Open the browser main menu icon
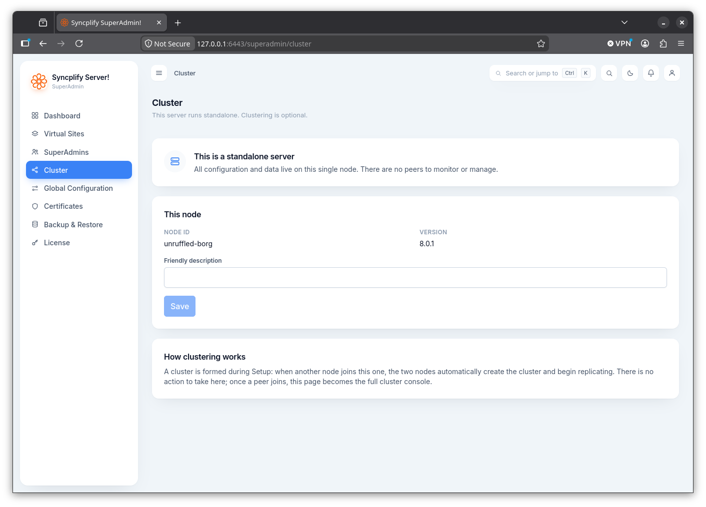The image size is (706, 507). click(x=681, y=43)
